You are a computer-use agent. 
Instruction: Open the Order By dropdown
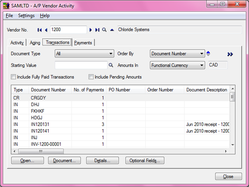tap(177, 54)
